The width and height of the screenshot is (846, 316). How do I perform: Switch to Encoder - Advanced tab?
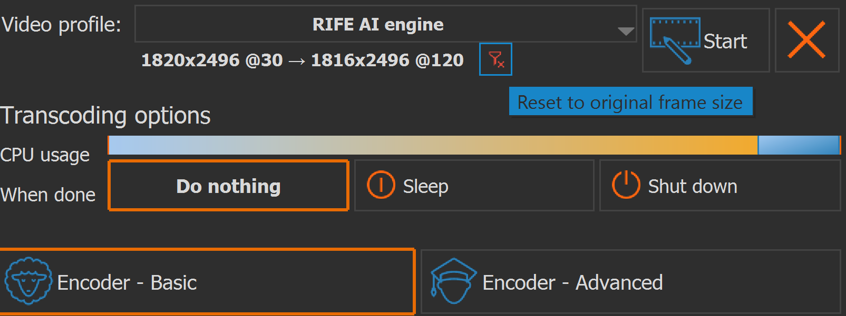[x=572, y=283]
